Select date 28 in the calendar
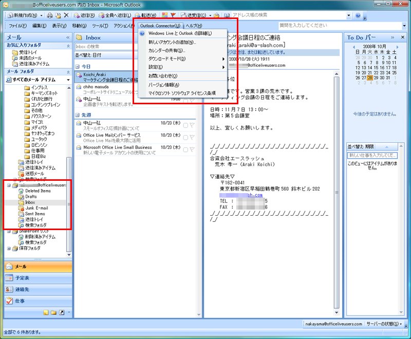The height and width of the screenshot is (339, 411). [370, 78]
